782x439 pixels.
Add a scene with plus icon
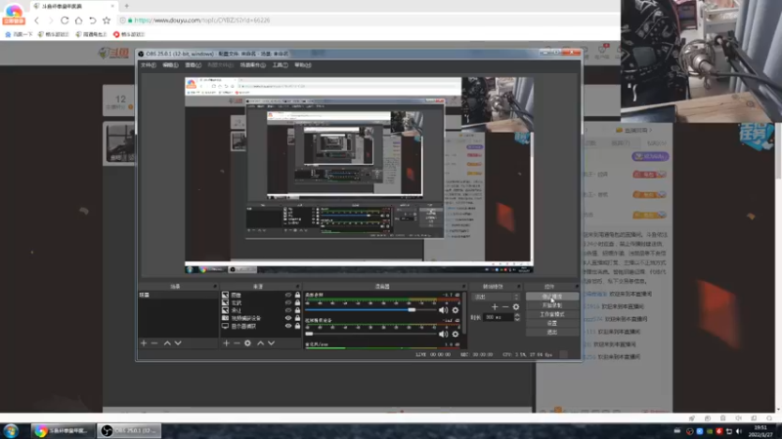pyautogui.click(x=144, y=343)
